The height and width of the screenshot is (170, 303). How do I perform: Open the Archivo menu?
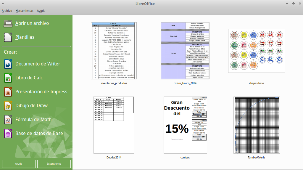7,11
